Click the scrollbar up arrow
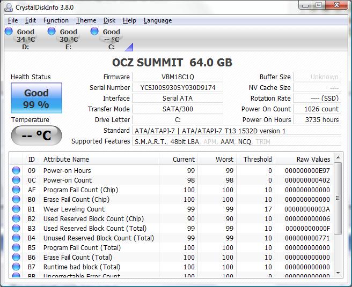Image resolution: width=352 pixels, height=287 pixels. (338, 157)
